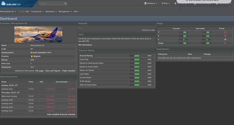This screenshot has width=234, height=125.
Task: Click the Cash Ratio label
Action: [x=84, y=74]
